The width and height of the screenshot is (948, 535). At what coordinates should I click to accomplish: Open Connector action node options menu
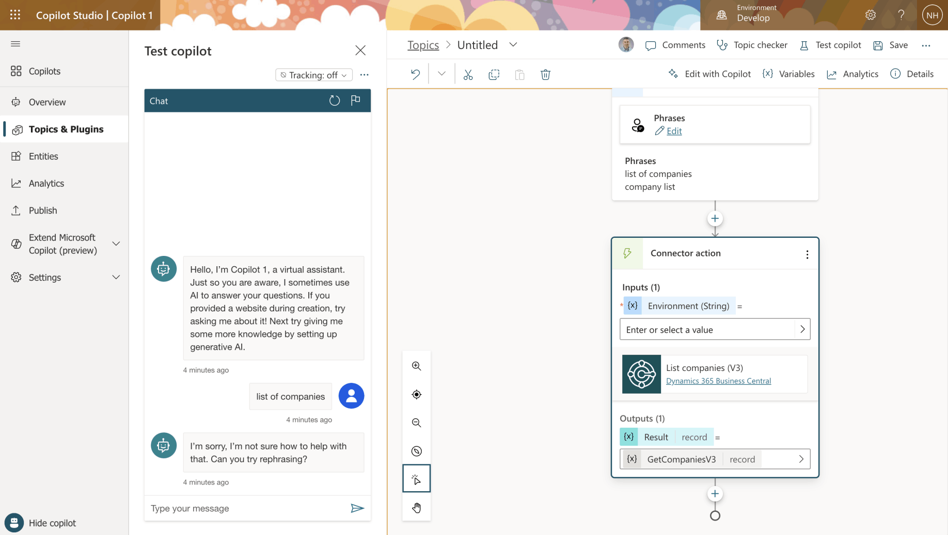(807, 254)
